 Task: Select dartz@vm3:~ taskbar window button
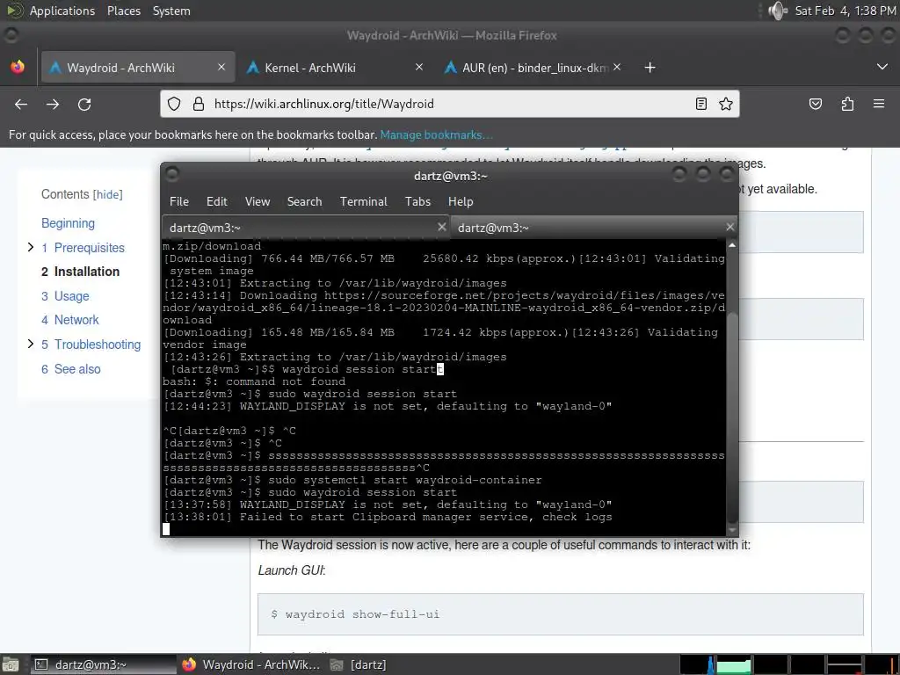click(x=102, y=664)
